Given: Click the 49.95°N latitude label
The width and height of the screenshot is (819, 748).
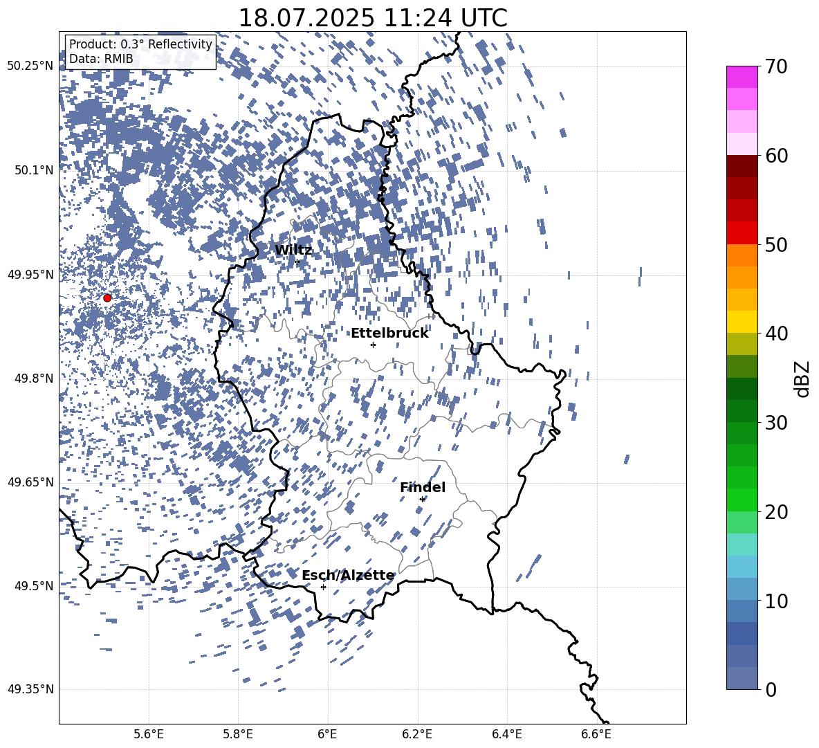Looking at the screenshot, I should 31,274.
